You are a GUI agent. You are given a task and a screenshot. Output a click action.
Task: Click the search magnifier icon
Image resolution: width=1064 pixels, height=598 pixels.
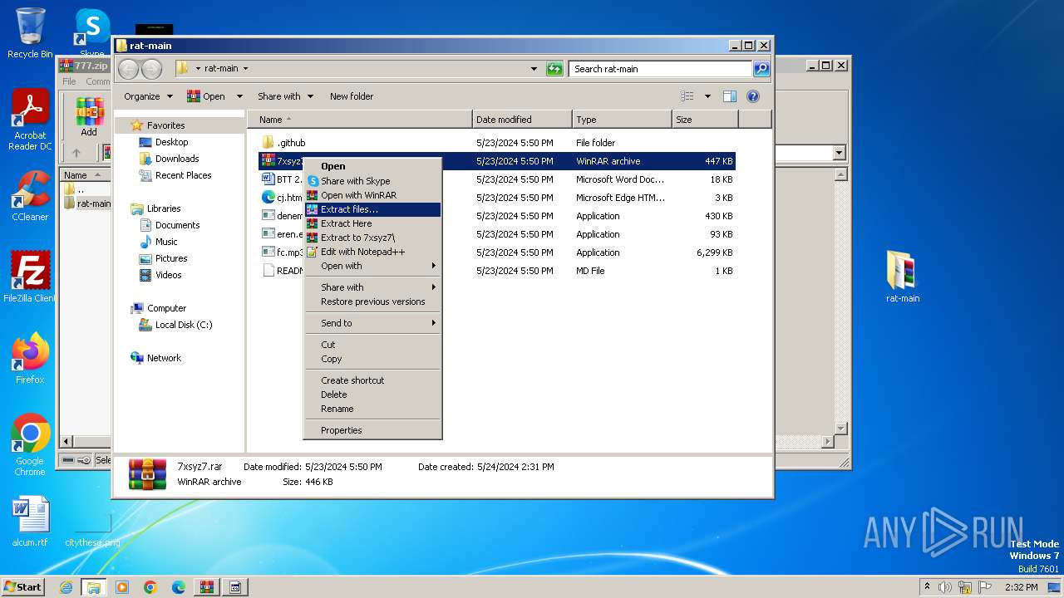[x=761, y=69]
